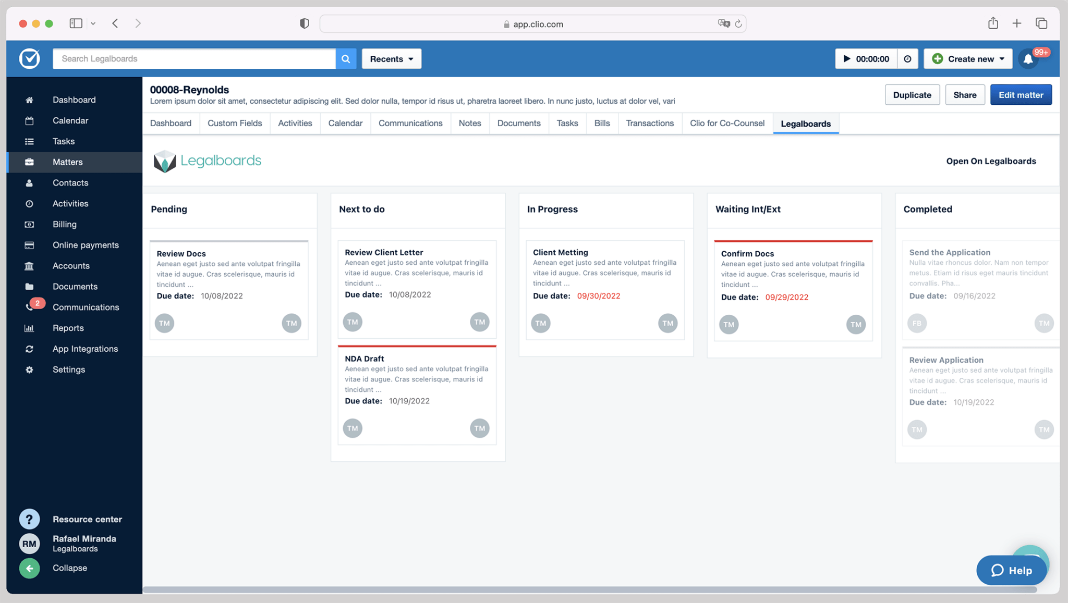
Task: Open Reports from the sidebar
Action: [x=68, y=328]
